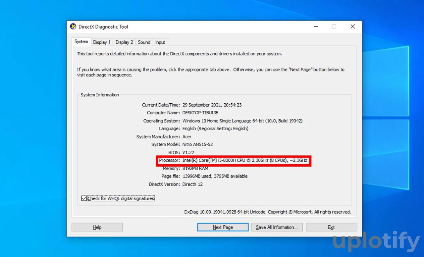Click the System Model value Nitro AN515-52

[197, 144]
